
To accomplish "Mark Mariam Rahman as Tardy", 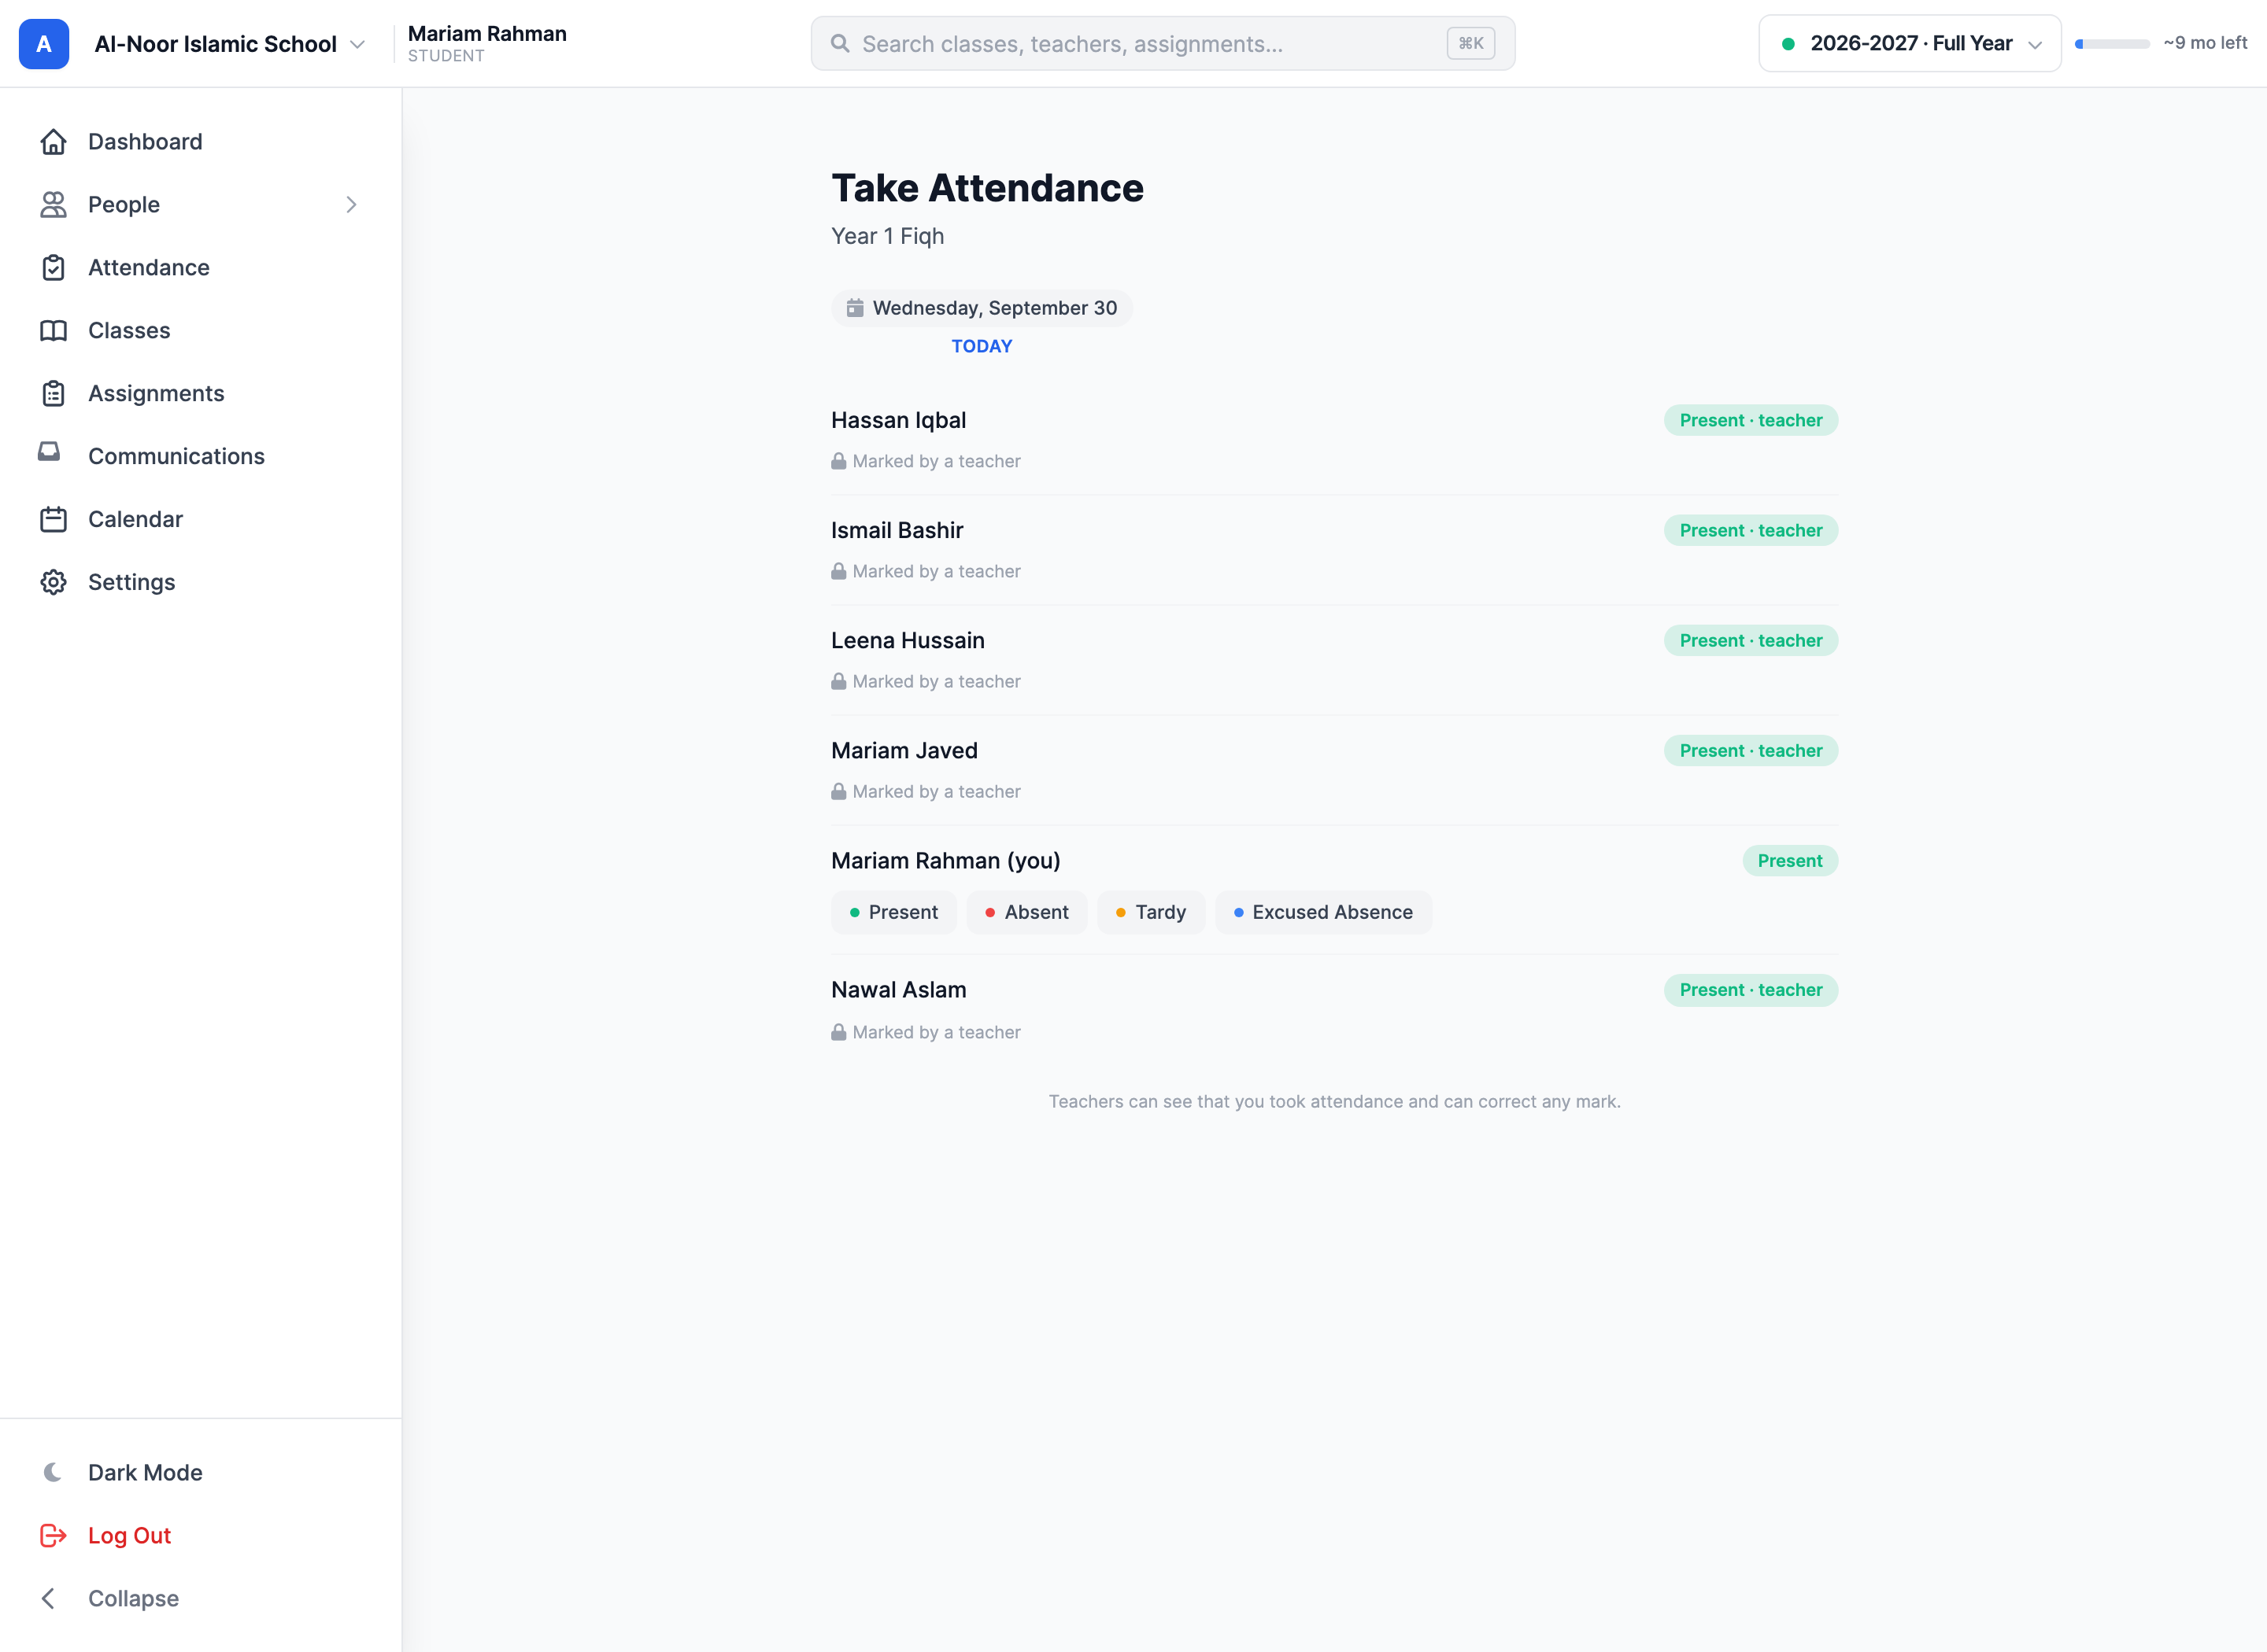I will coord(1152,912).
